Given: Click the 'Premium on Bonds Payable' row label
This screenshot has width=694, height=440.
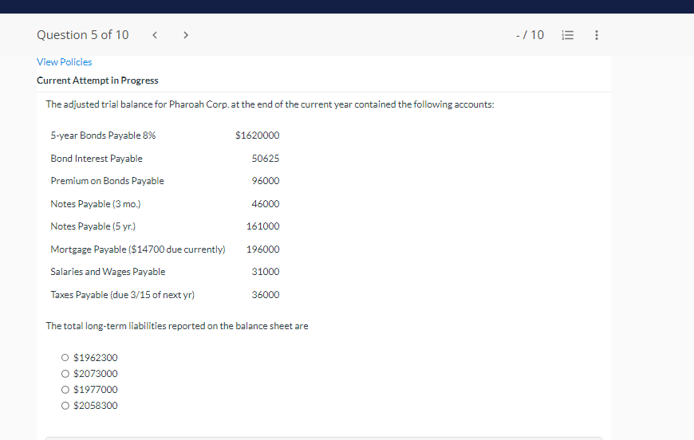Looking at the screenshot, I should click(x=107, y=181).
